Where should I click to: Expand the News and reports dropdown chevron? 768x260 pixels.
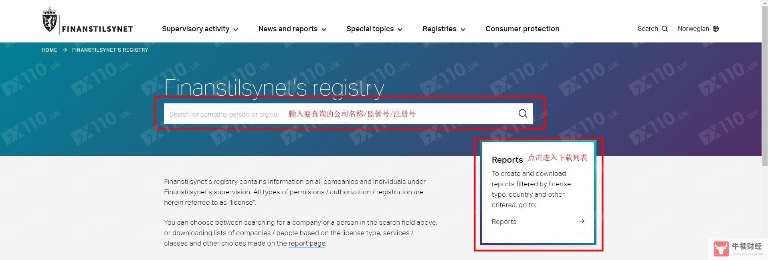pyautogui.click(x=324, y=30)
